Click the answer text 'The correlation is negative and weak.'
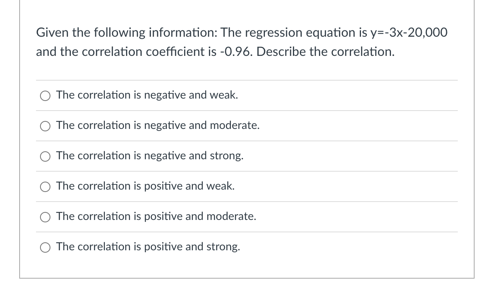Screen dimensions: 481x293 click(x=147, y=95)
